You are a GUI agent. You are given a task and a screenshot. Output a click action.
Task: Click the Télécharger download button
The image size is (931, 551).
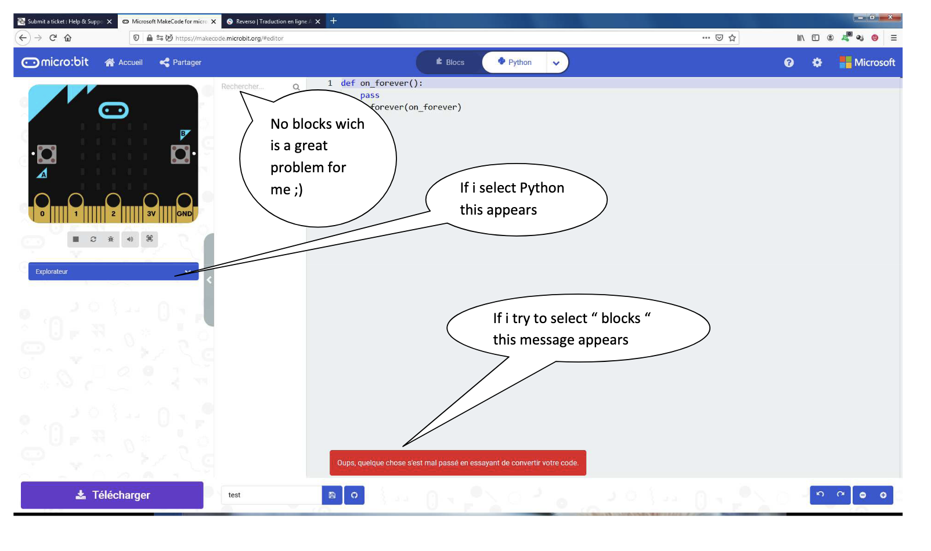click(112, 495)
